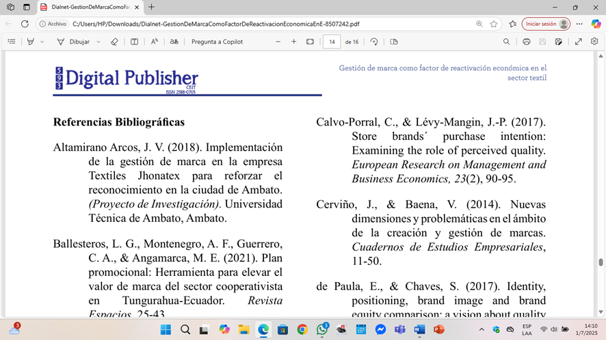The width and height of the screenshot is (606, 340).
Task: Expand the highlighter color options dropdown
Action: pos(42,42)
